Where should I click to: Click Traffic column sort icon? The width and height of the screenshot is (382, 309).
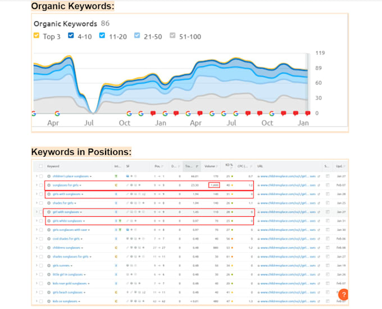click(197, 167)
